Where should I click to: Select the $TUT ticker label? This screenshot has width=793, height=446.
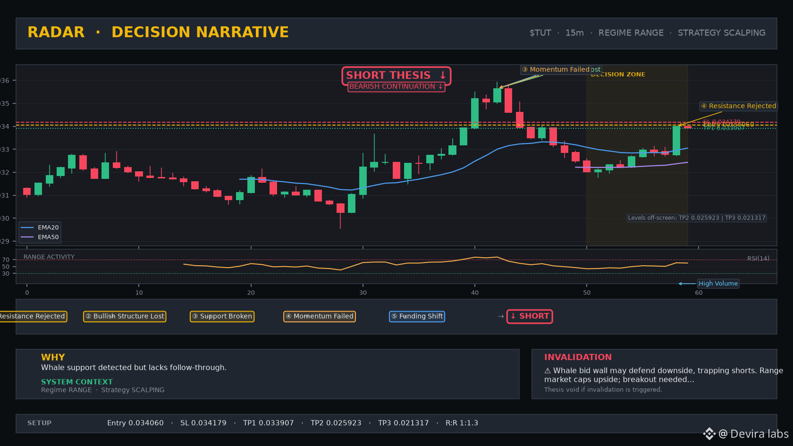540,33
